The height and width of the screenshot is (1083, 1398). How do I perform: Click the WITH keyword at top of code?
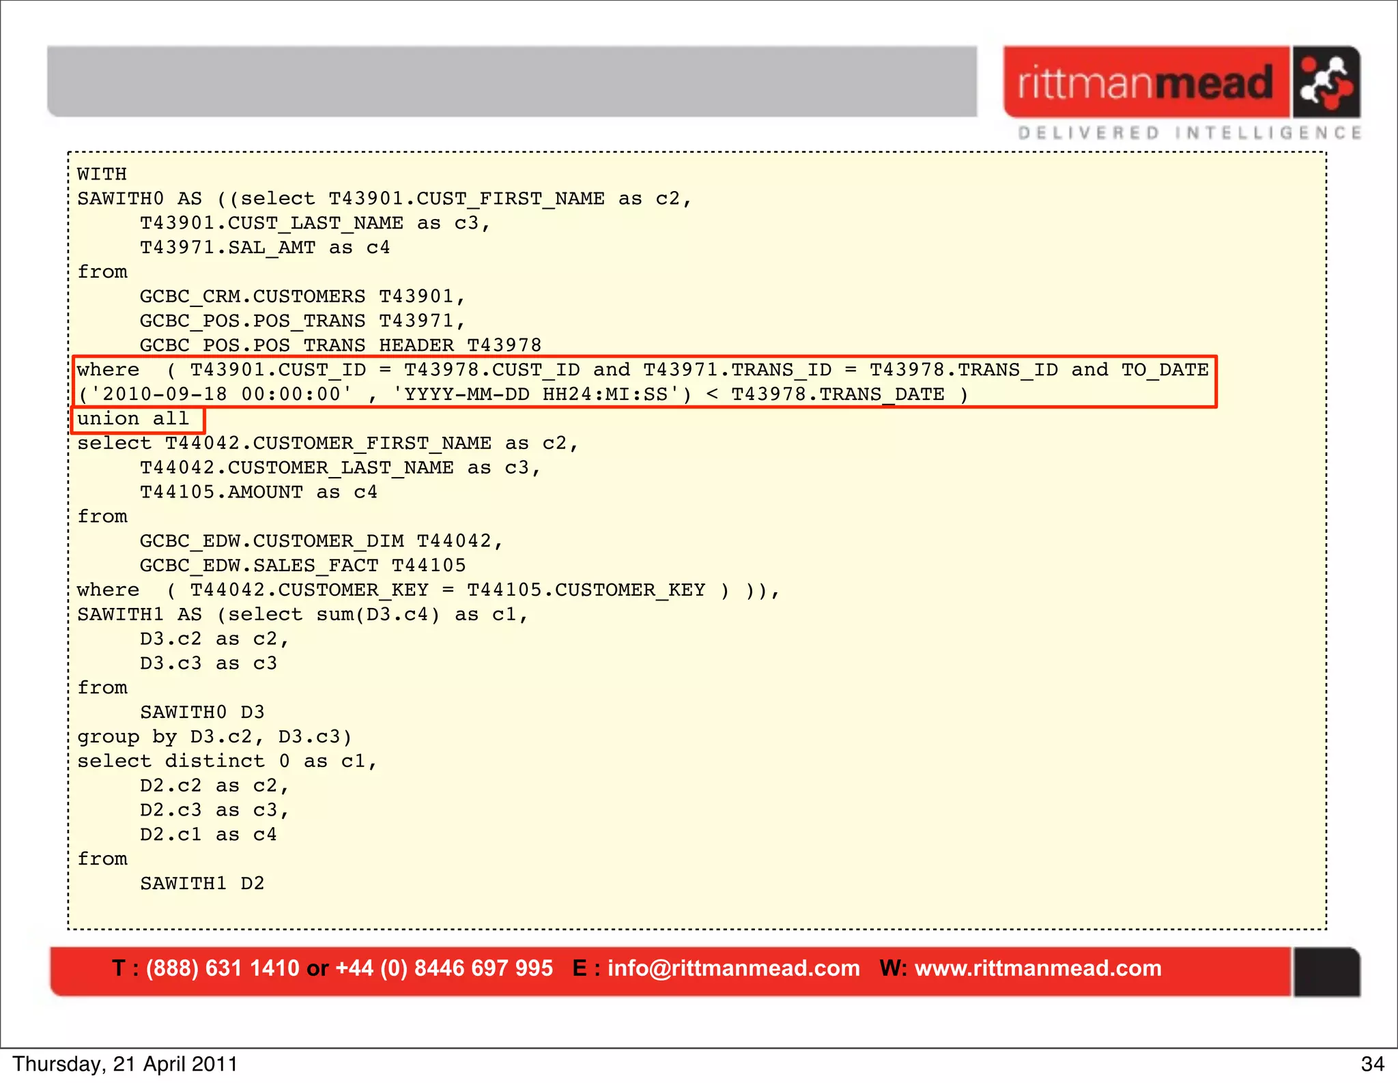102,174
